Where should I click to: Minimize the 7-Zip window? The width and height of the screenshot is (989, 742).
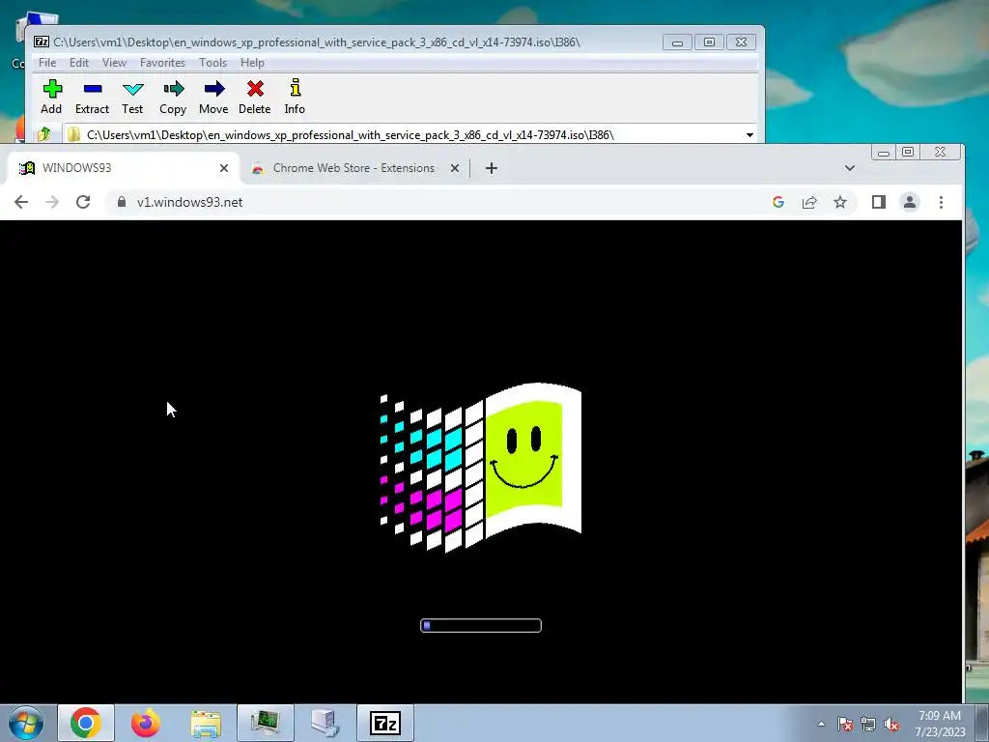[x=677, y=43]
